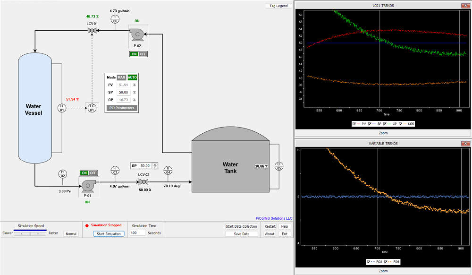Image resolution: width=472 pixels, height=275 pixels.
Task: Click the Exit button
Action: (x=285, y=234)
